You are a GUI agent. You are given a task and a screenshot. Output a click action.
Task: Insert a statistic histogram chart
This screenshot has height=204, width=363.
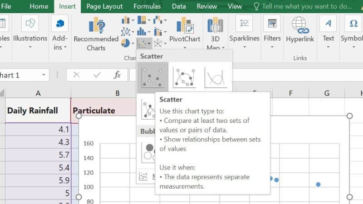142,31
